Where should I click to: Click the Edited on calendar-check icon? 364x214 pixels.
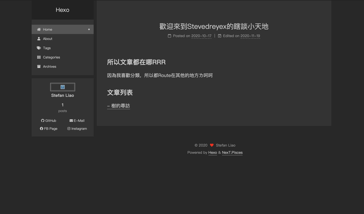pos(220,36)
